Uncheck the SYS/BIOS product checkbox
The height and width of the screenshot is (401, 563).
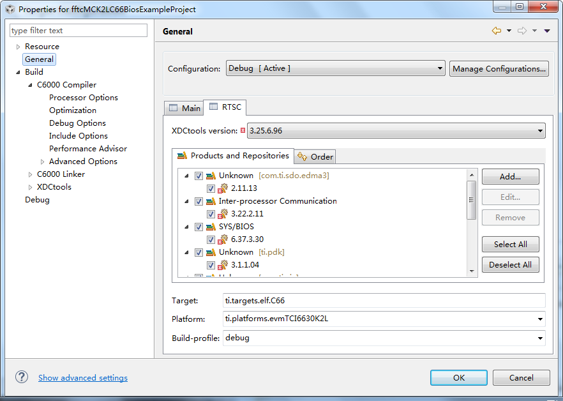coord(199,227)
